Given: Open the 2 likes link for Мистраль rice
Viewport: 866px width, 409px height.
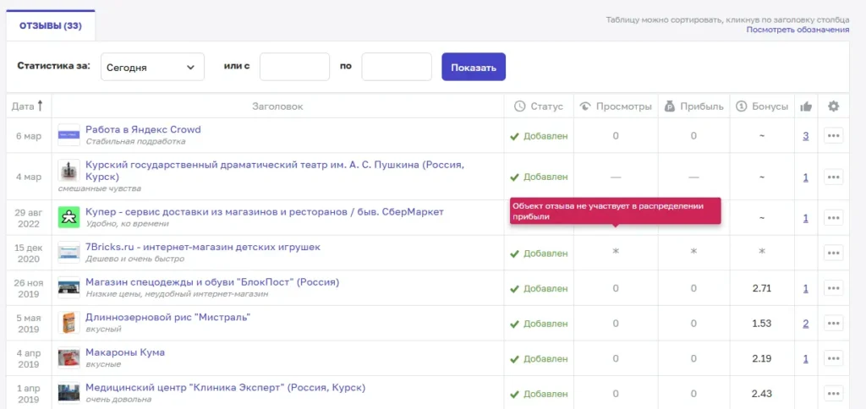Looking at the screenshot, I should point(806,324).
